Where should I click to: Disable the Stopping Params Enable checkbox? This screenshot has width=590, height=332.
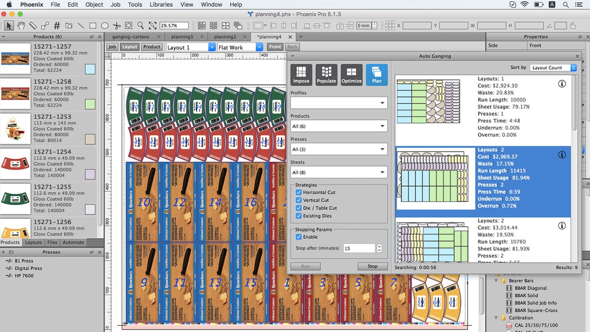pos(299,237)
